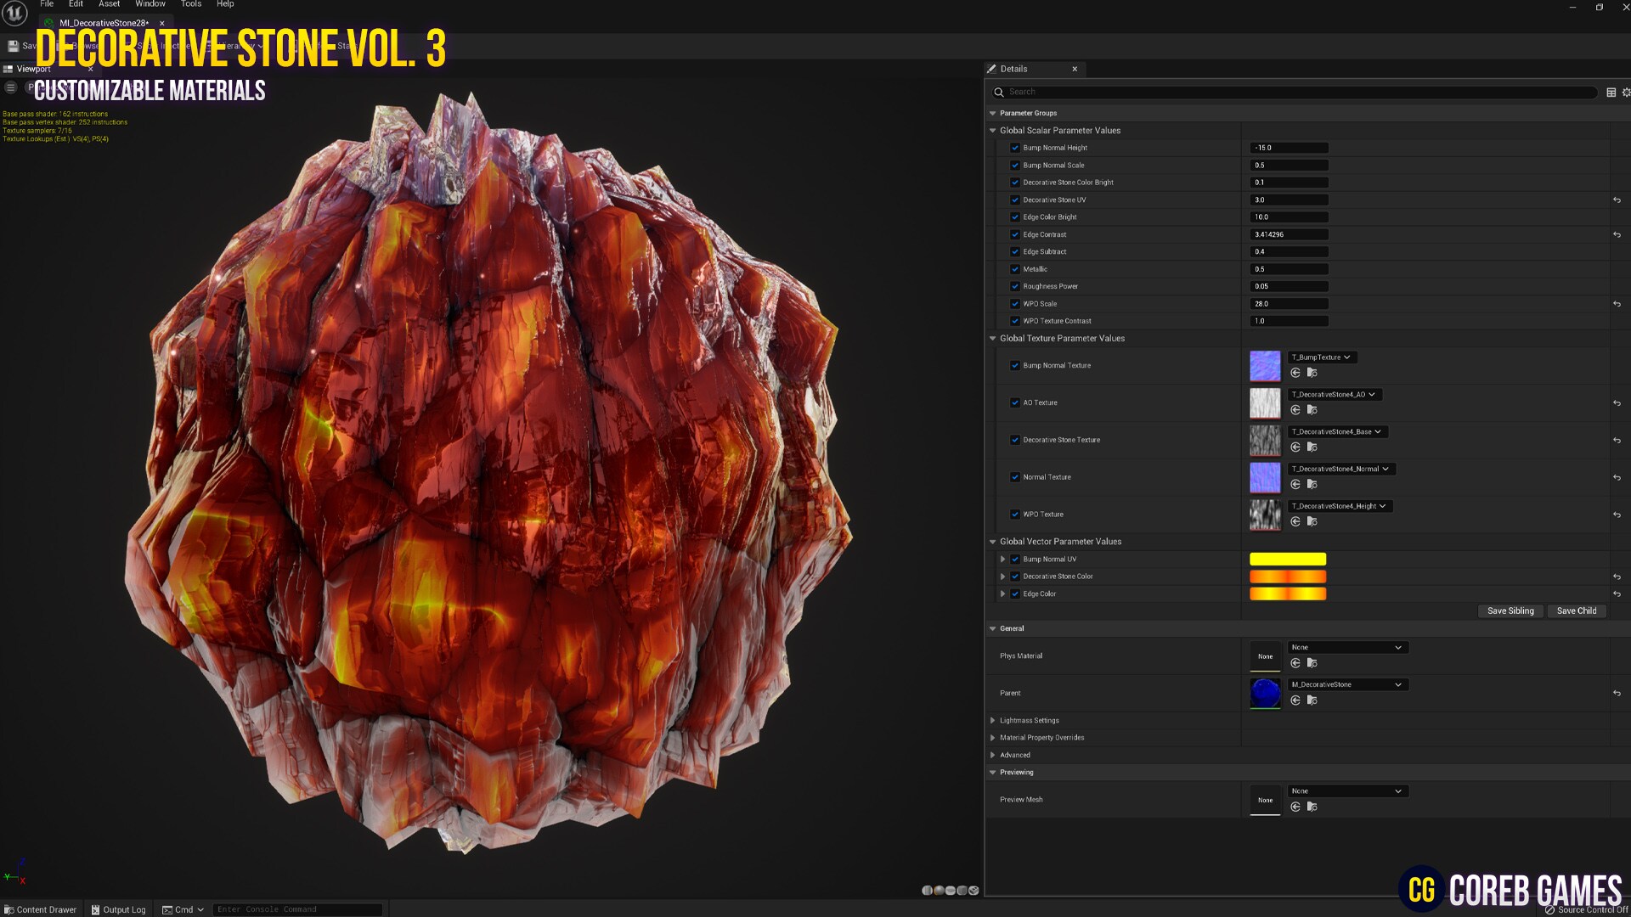Reset Decorative Stone UV value to default
Image resolution: width=1631 pixels, height=917 pixels.
click(x=1617, y=200)
